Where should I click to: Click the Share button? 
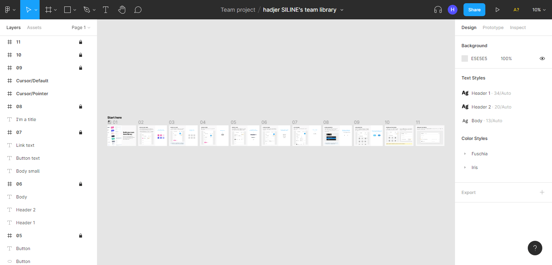(474, 9)
